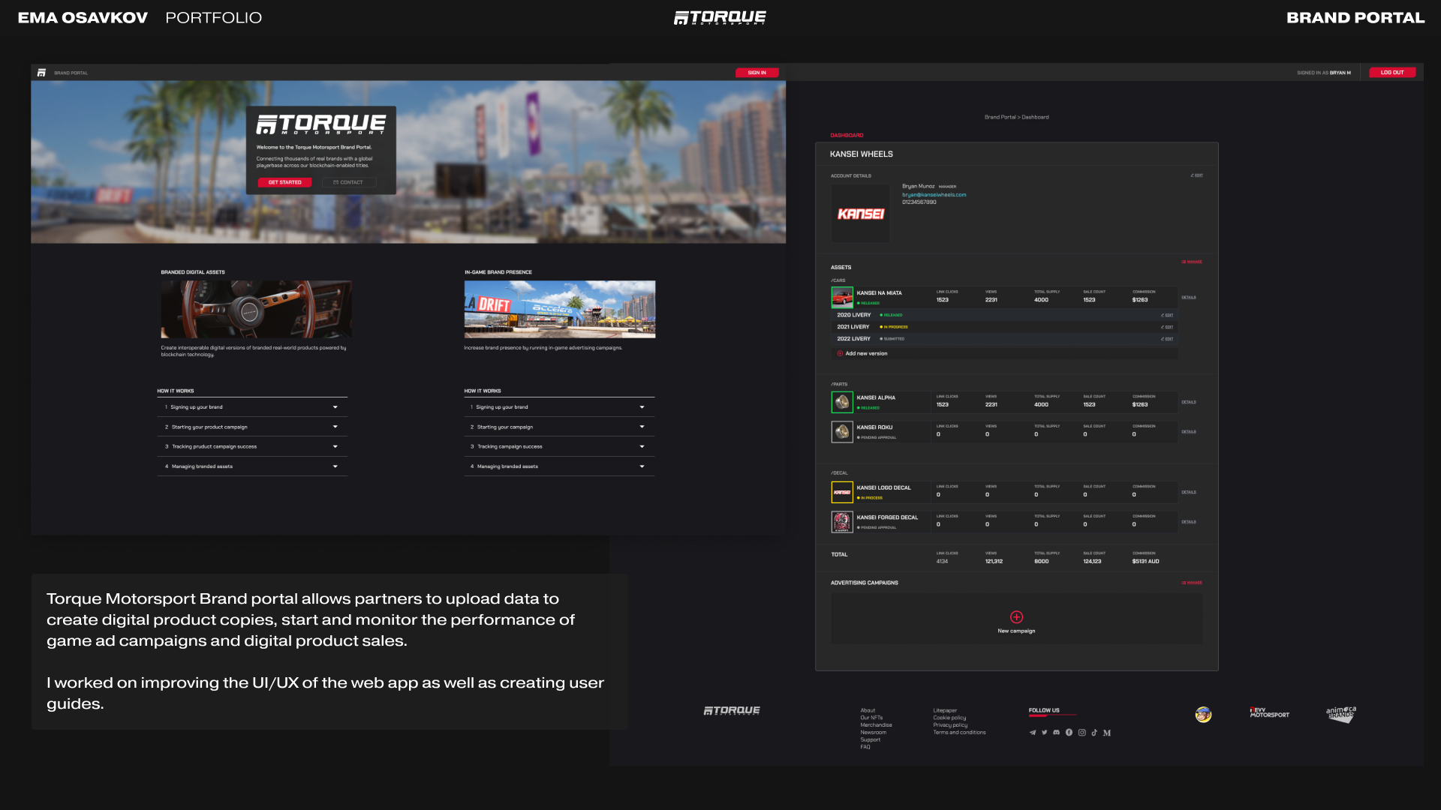The image size is (1441, 810).
Task: Click the Brand Portal breadcrumb link
Action: click(x=1000, y=117)
